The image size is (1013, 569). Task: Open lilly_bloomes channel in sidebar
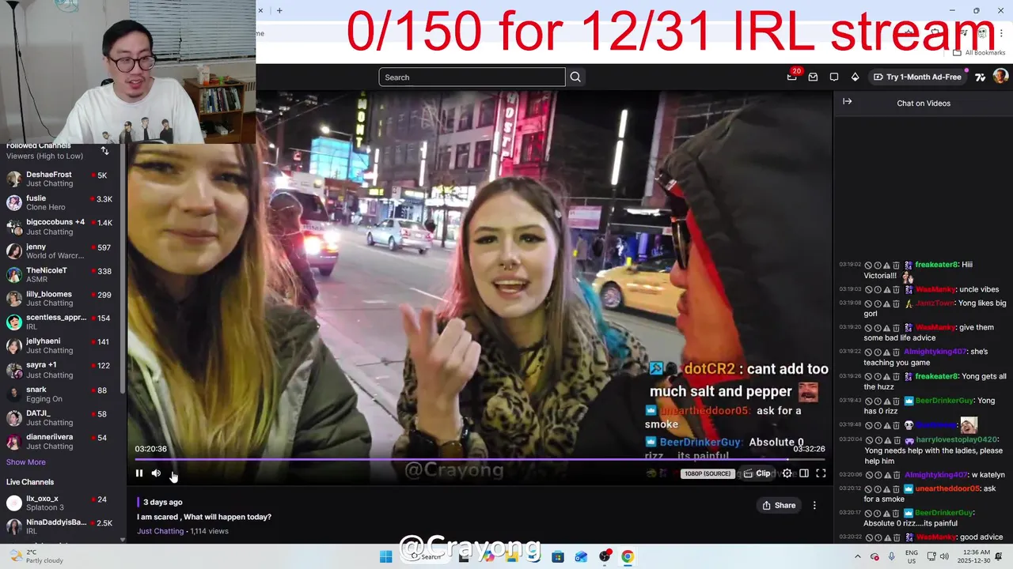click(x=60, y=298)
